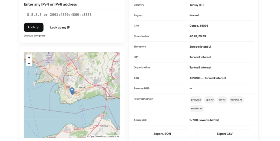280x141 pixels.
Task: Click the hosting: no badge
Action: 237,100
